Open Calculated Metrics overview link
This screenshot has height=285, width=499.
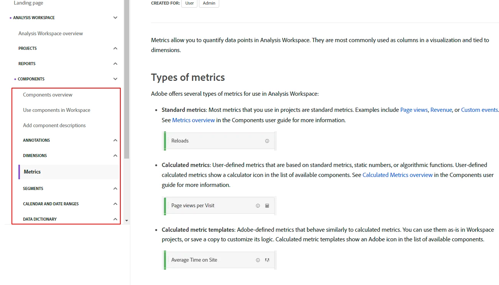(x=397, y=175)
